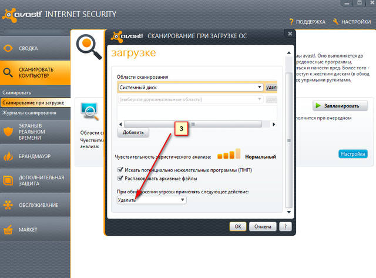This screenshot has width=376, height=278.
Task: Click the square icon for Дополнительная защита
Action: click(x=8, y=180)
